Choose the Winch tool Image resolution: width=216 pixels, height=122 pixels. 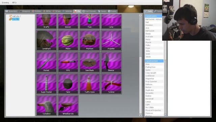click(154, 57)
